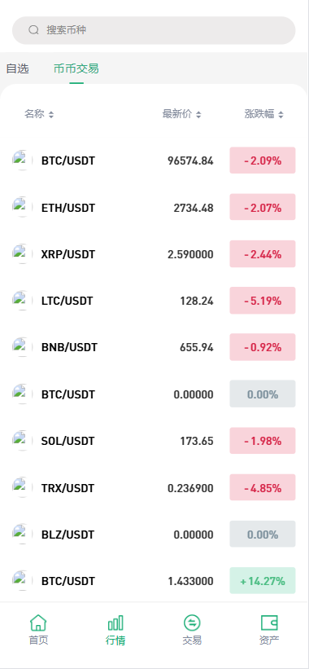Image resolution: width=309 pixels, height=669 pixels.
Task: Switch to the 币币交易 tab
Action: coord(76,68)
